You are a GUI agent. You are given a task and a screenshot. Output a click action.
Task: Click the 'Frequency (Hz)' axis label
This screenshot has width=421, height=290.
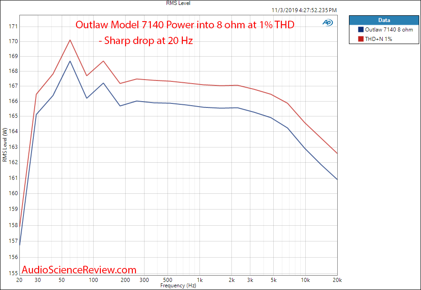pyautogui.click(x=178, y=286)
